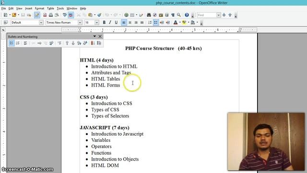
Task: Set Centered paragraph alignment
Action: [130, 23]
